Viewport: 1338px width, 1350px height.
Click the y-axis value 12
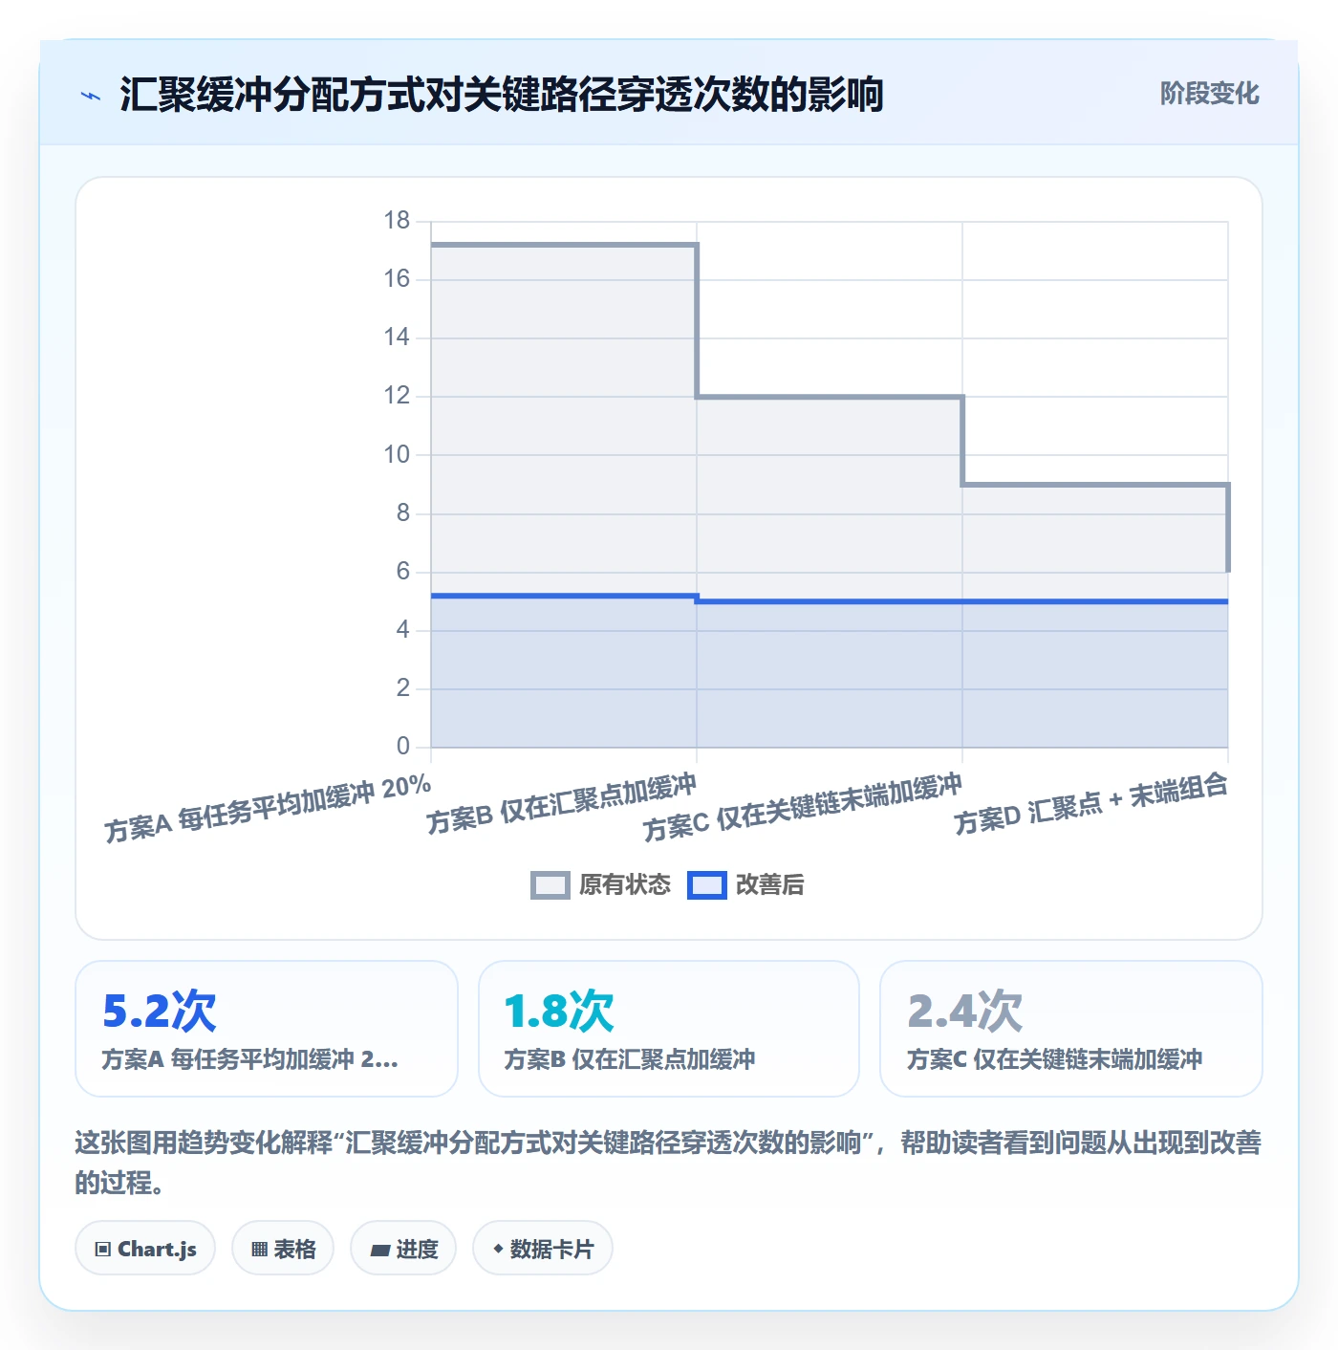click(x=397, y=396)
